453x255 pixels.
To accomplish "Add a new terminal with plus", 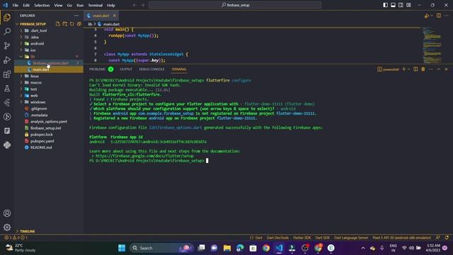I will pyautogui.click(x=404, y=69).
